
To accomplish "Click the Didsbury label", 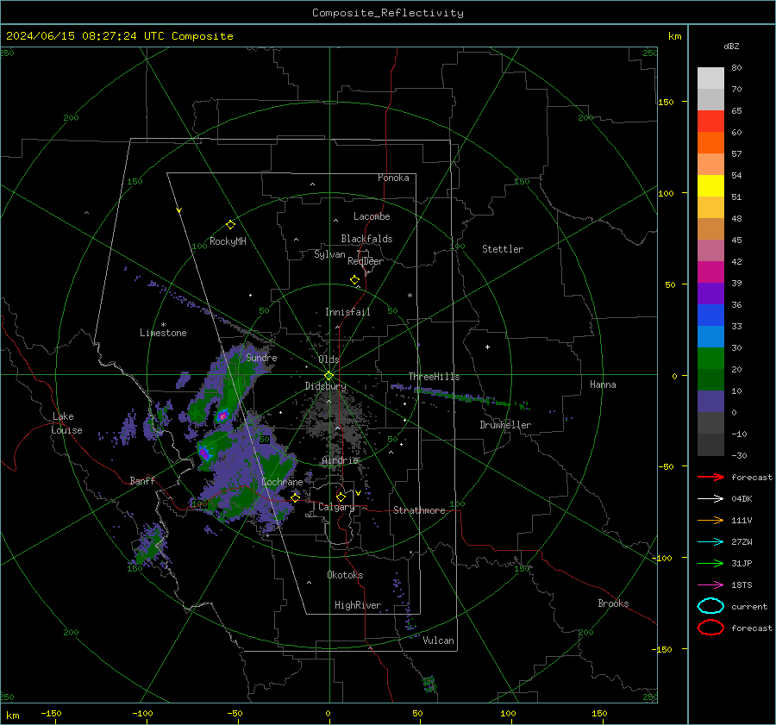I will point(325,386).
